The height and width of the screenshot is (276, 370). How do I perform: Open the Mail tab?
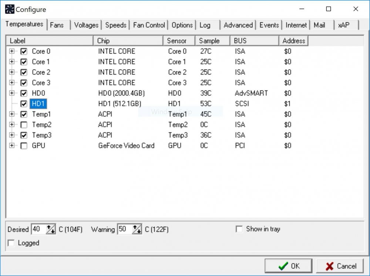pos(322,25)
